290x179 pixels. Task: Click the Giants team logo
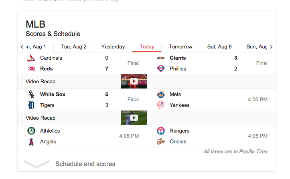[x=161, y=58]
